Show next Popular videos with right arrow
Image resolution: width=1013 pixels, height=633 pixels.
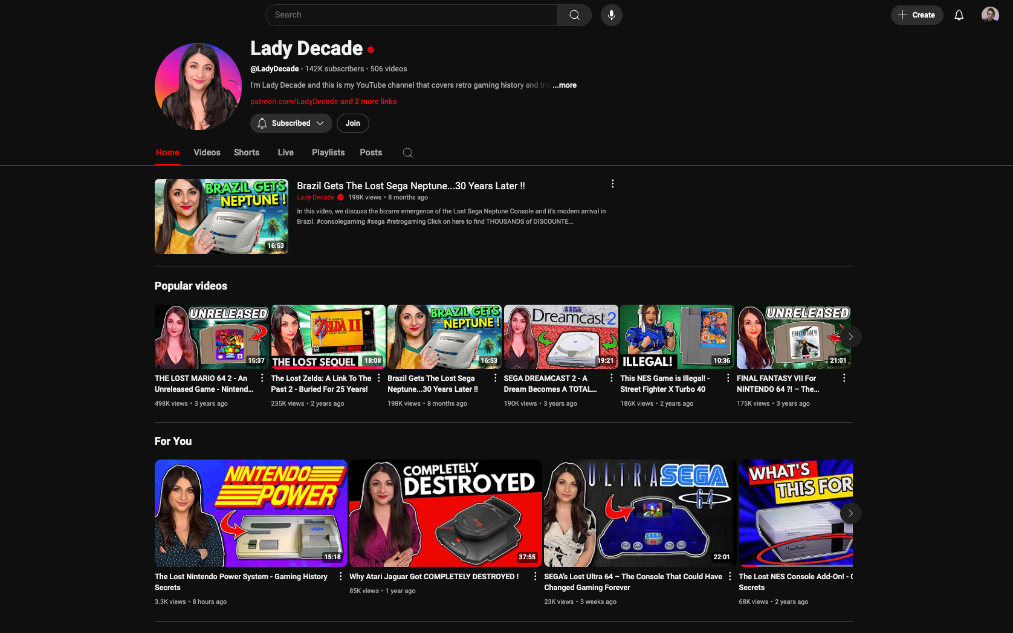click(850, 337)
